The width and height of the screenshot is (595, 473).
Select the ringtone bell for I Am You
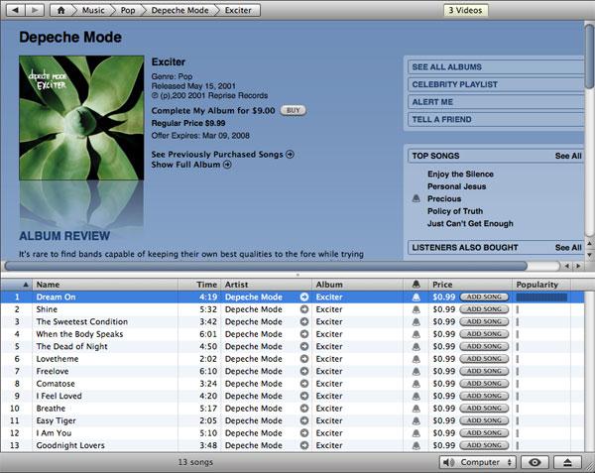click(x=416, y=433)
